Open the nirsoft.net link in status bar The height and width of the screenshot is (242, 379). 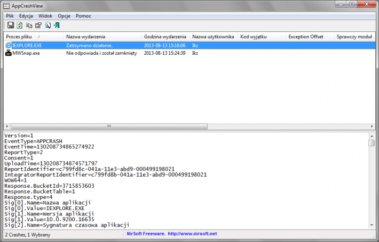pyautogui.click(x=192, y=233)
